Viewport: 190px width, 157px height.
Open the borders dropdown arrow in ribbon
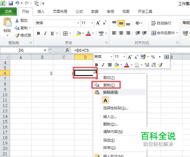tap(70, 33)
